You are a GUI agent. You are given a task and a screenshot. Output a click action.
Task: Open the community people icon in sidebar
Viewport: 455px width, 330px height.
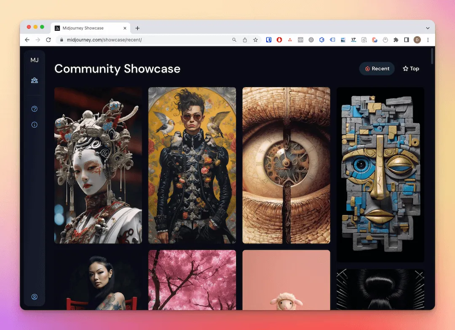35,80
